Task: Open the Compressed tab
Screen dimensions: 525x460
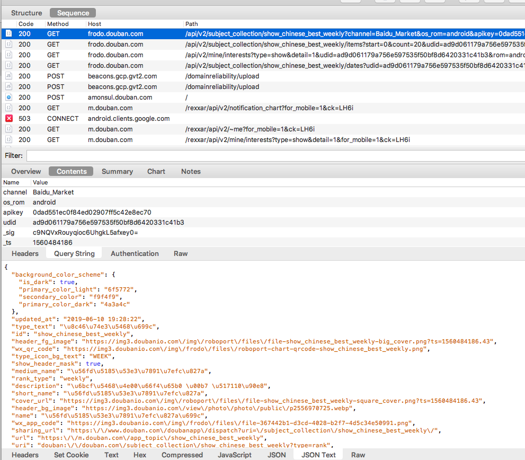Action: pos(182,455)
